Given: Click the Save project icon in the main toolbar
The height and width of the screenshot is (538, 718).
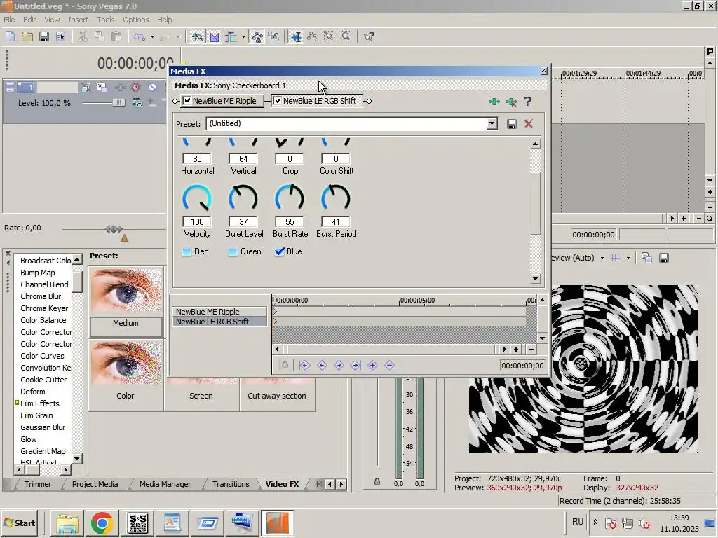Looking at the screenshot, I should (43, 36).
